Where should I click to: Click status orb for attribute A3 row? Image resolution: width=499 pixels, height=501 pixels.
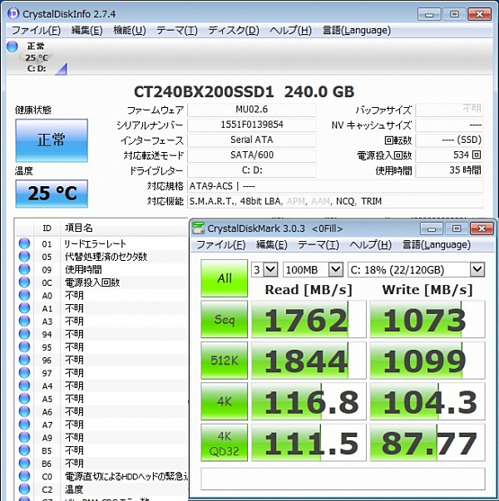click(24, 321)
